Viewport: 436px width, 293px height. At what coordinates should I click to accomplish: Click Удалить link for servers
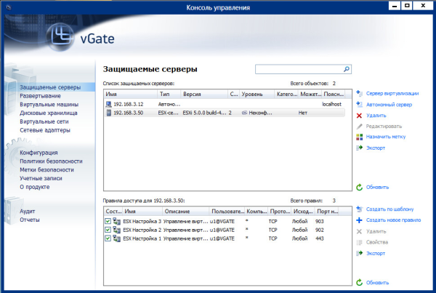(x=376, y=116)
